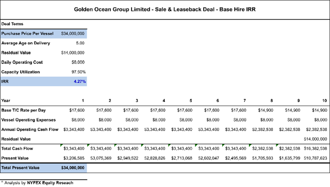The image size is (330, 187).
Task: Click the green marker on Year 9 Total Cash Flow
Action: pos(277,145)
